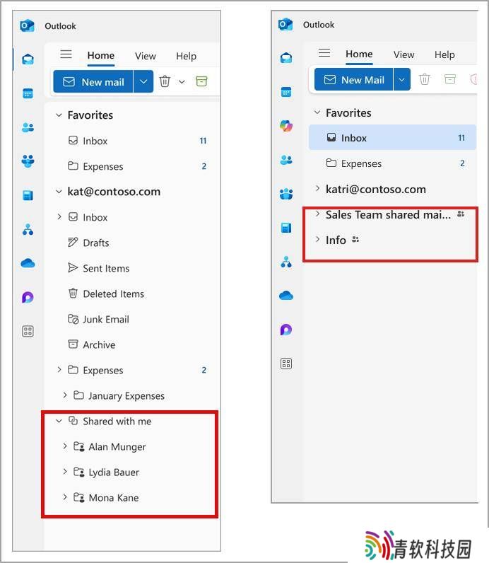This screenshot has height=563, width=489.
Task: Expand Info shared mailbox
Action: coord(317,240)
